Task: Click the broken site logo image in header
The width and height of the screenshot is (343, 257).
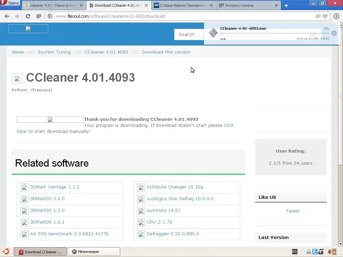Action: point(28,29)
